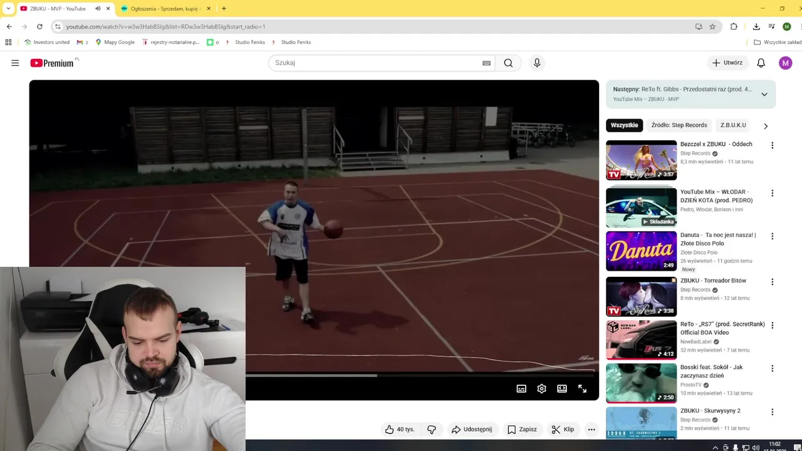Install app icon in address bar
The image size is (802, 451).
[699, 26]
